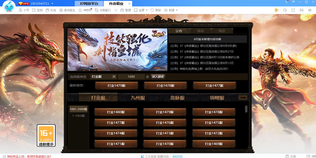Expand the 全屏 fullscreen dropdown
316x158 pixels.
[x=141, y=10]
